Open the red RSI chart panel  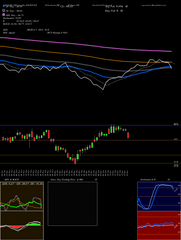point(159,225)
